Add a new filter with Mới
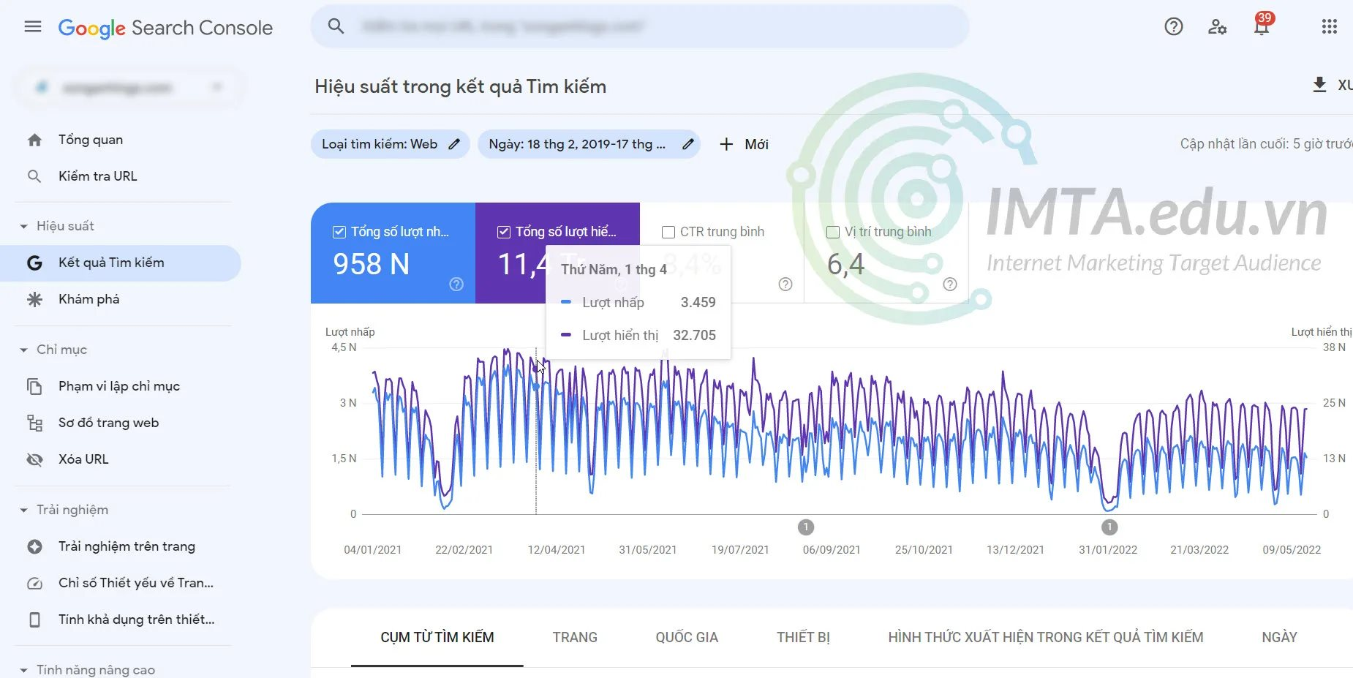The height and width of the screenshot is (678, 1353). [x=744, y=144]
